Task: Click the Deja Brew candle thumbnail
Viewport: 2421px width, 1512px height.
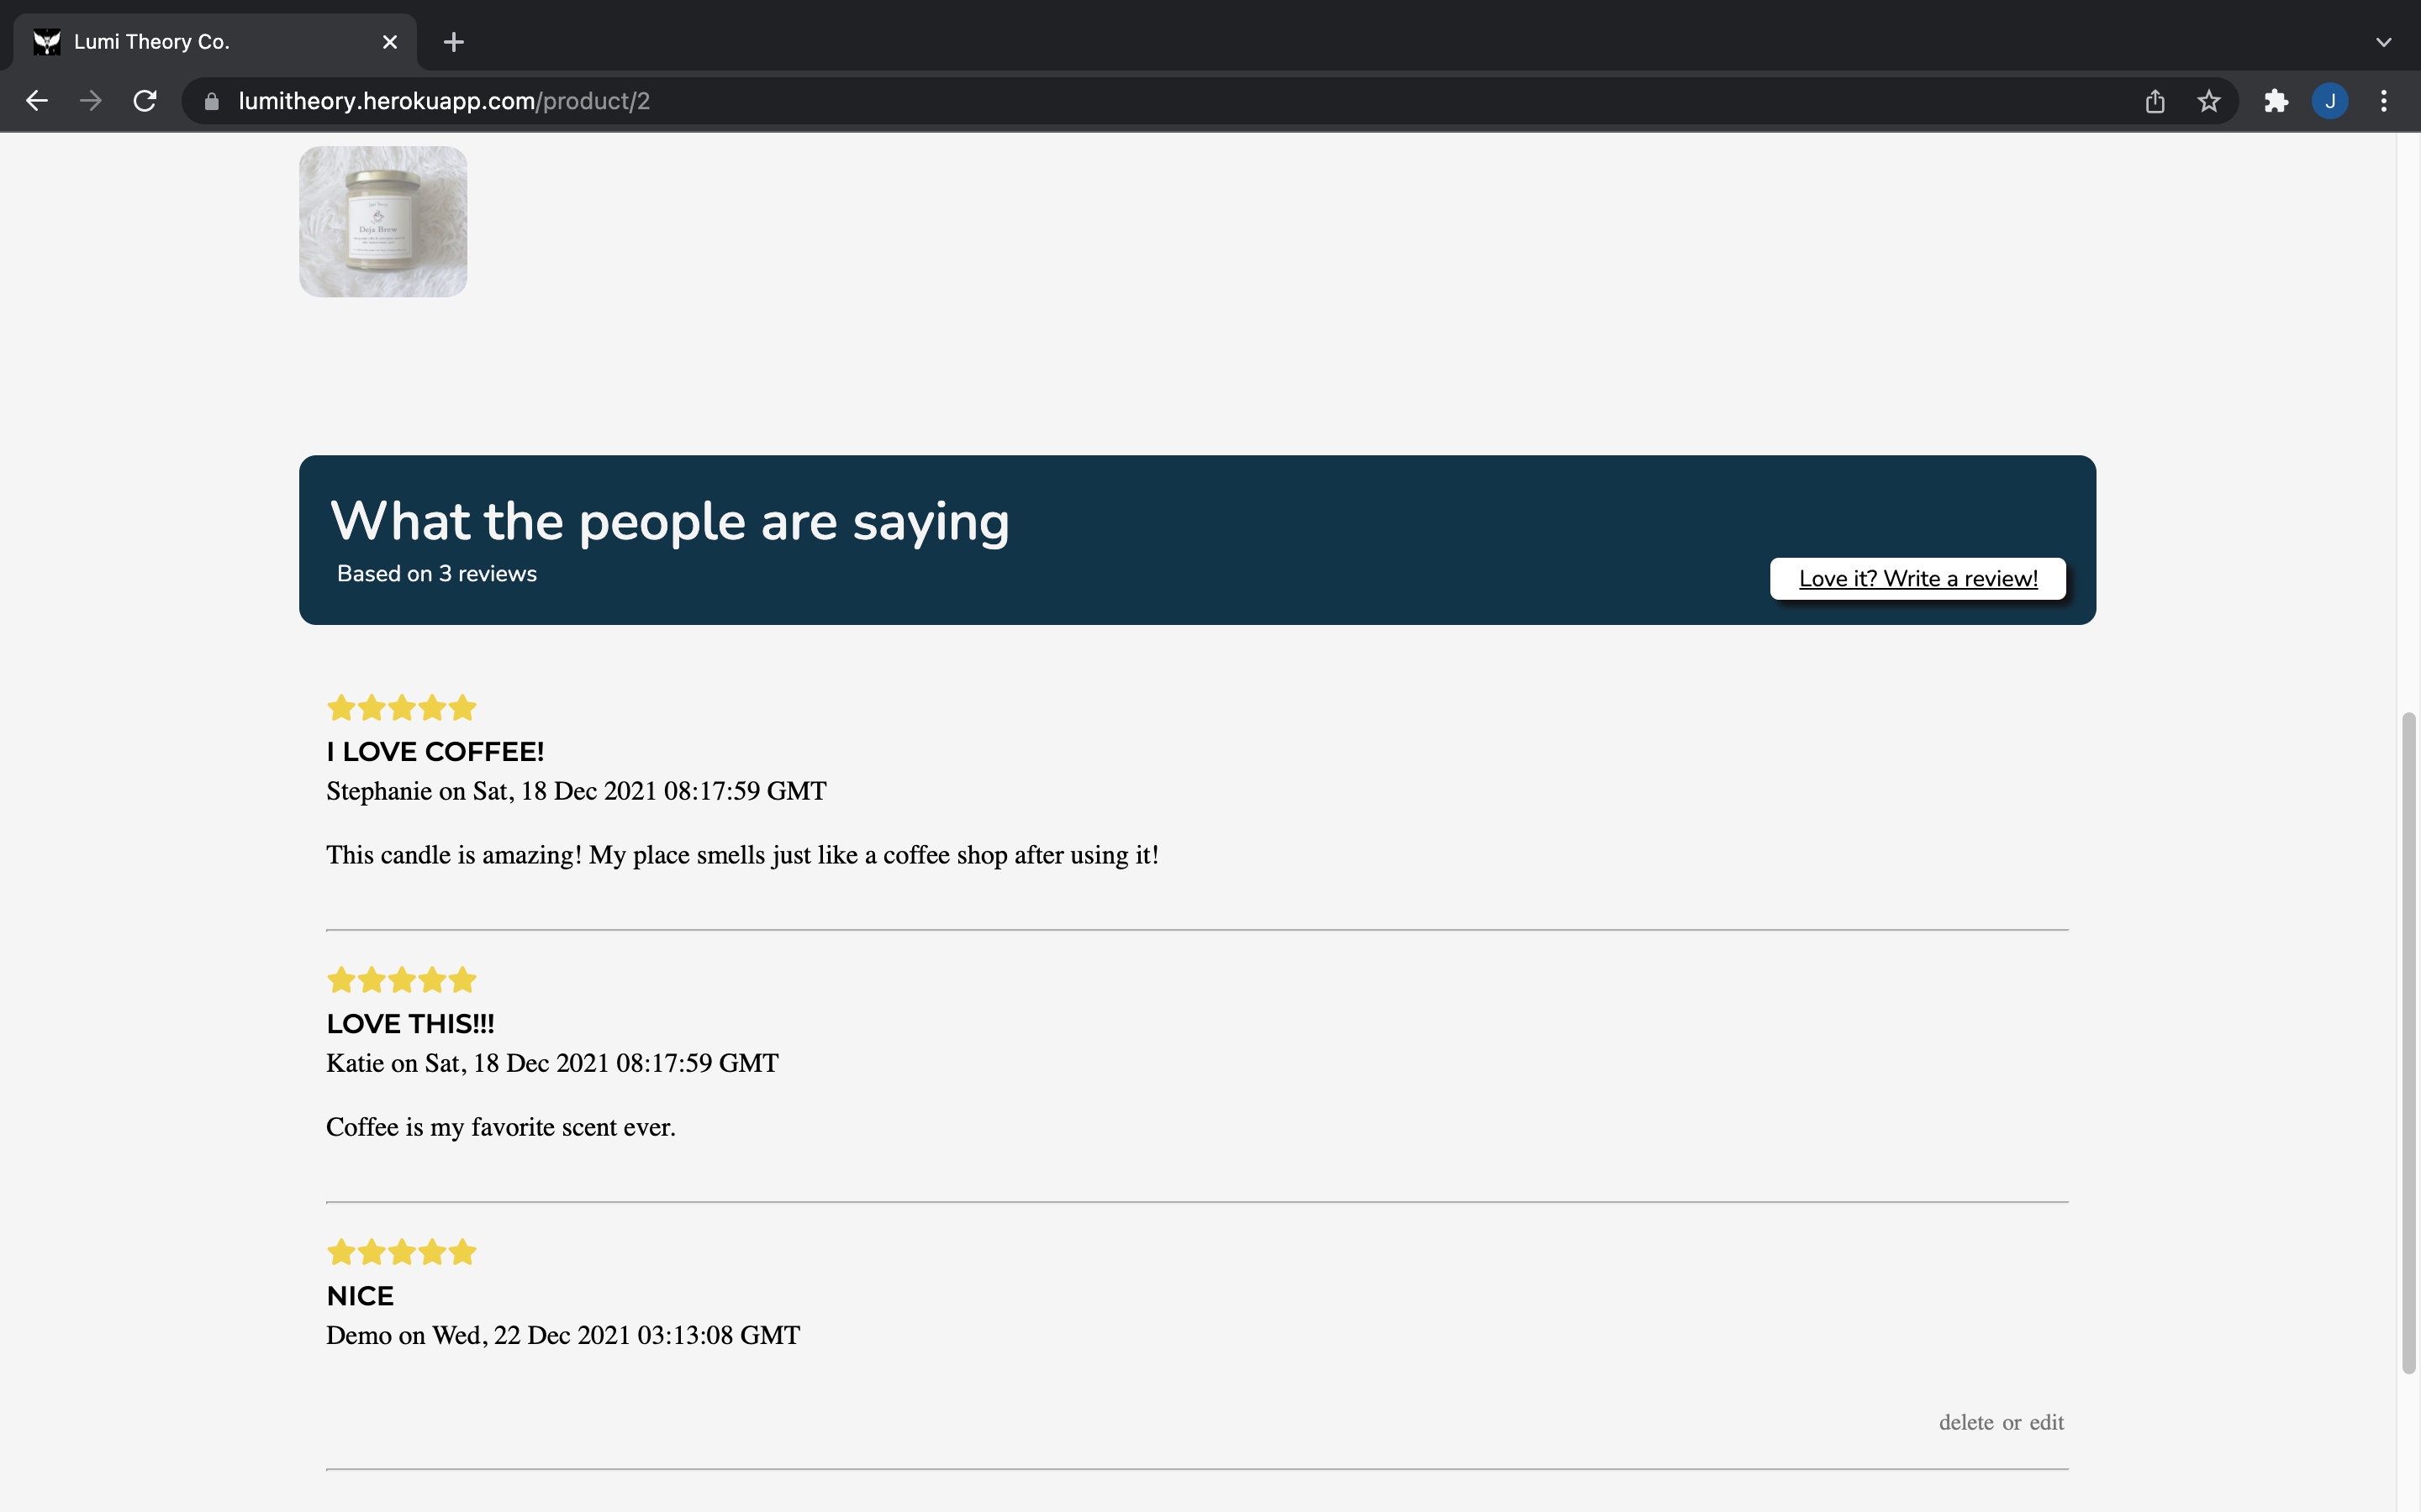Action: pos(383,221)
